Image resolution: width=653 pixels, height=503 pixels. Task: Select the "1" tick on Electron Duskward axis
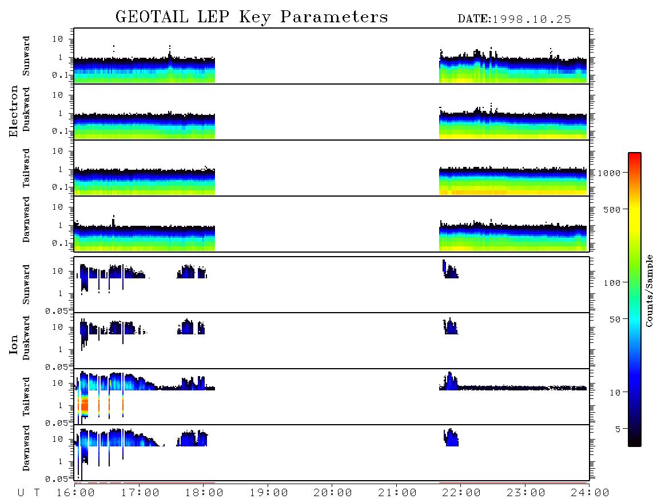[x=61, y=113]
